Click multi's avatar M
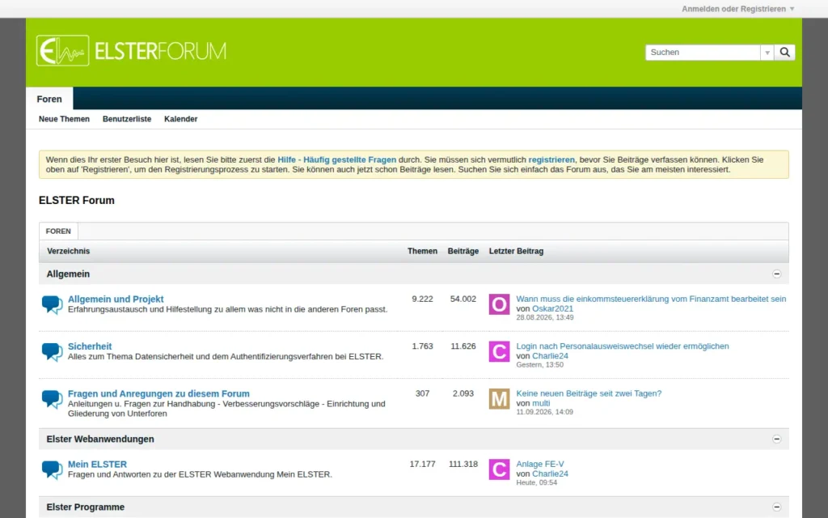This screenshot has width=828, height=518. [x=499, y=399]
